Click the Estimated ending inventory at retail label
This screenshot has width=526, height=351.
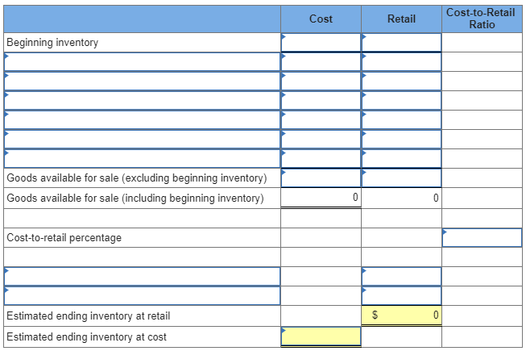click(89, 315)
